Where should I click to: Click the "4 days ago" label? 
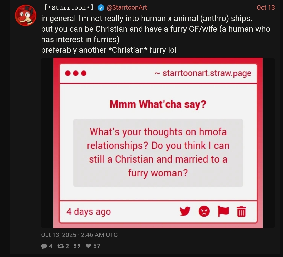(x=89, y=212)
